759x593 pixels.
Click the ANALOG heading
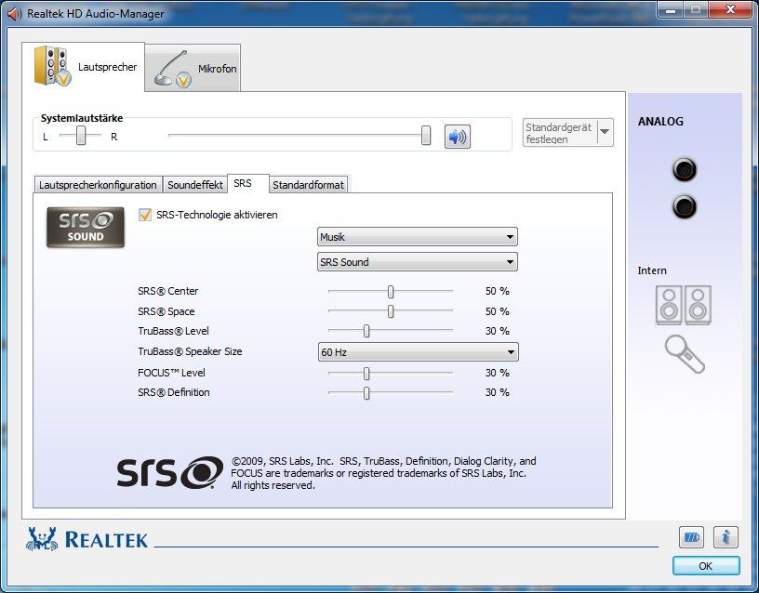660,122
